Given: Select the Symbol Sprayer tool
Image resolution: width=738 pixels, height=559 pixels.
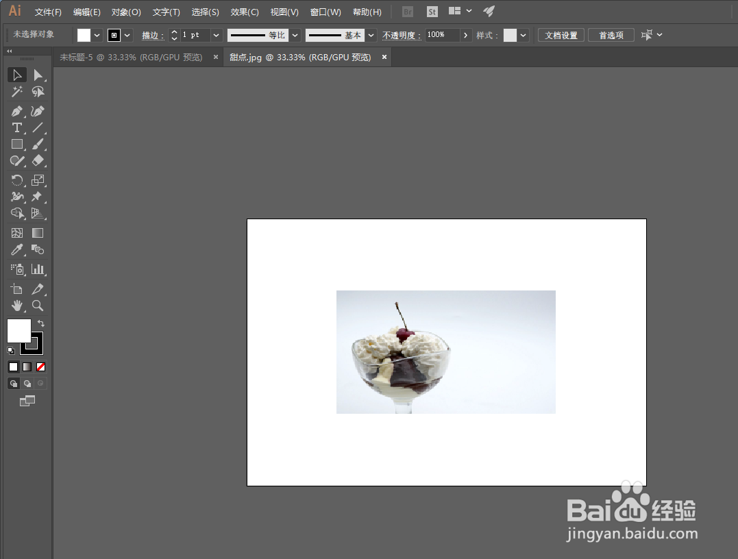Looking at the screenshot, I should point(17,269).
